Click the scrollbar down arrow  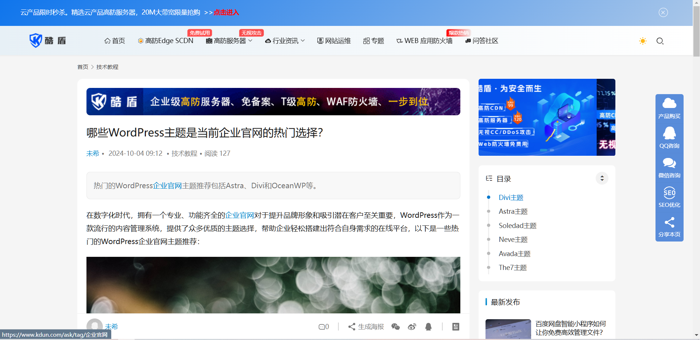[696, 335]
